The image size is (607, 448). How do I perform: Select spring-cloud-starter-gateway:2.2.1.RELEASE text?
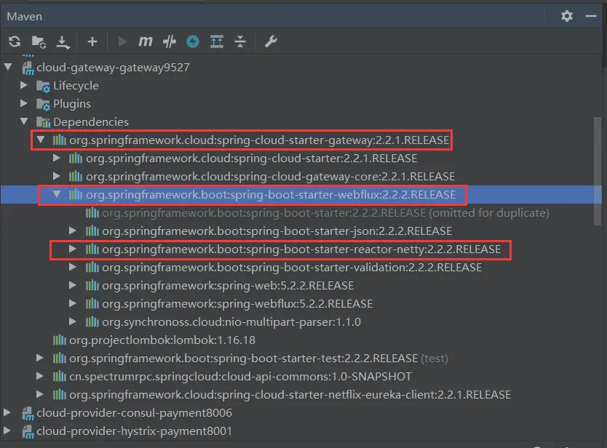point(259,140)
